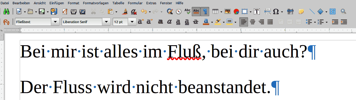Open Find & Replace binoculars icon
Viewport: 356px width, 100px height.
tap(6, 11)
